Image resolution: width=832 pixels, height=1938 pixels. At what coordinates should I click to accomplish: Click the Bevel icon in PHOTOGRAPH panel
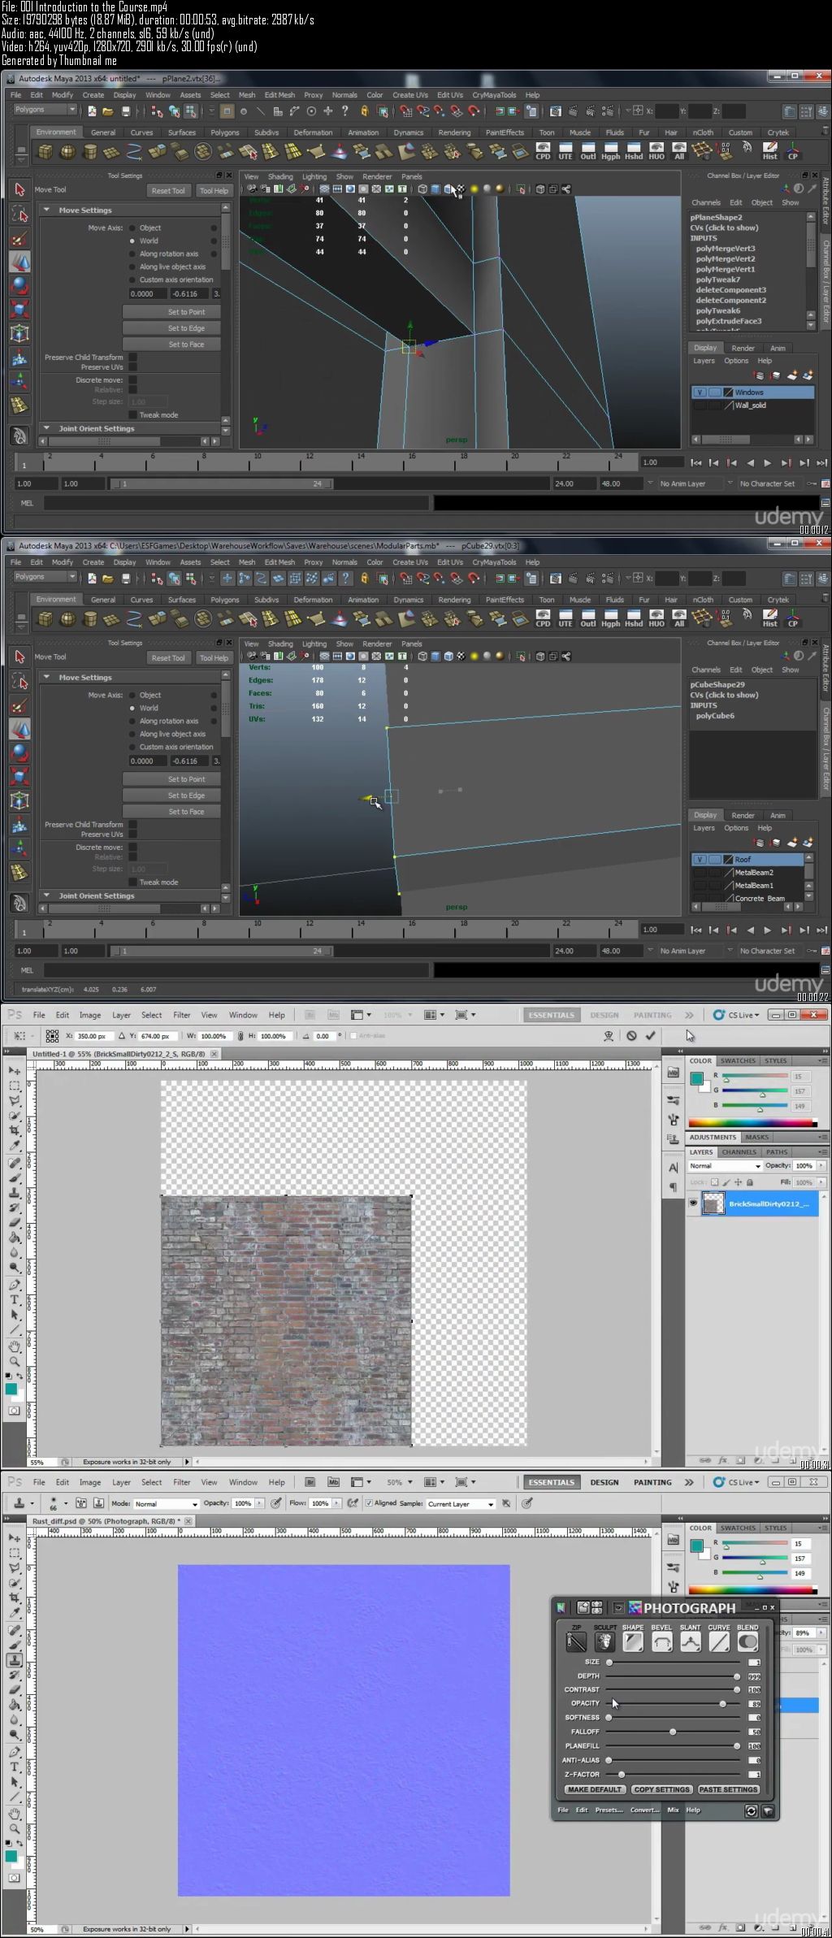click(661, 1641)
